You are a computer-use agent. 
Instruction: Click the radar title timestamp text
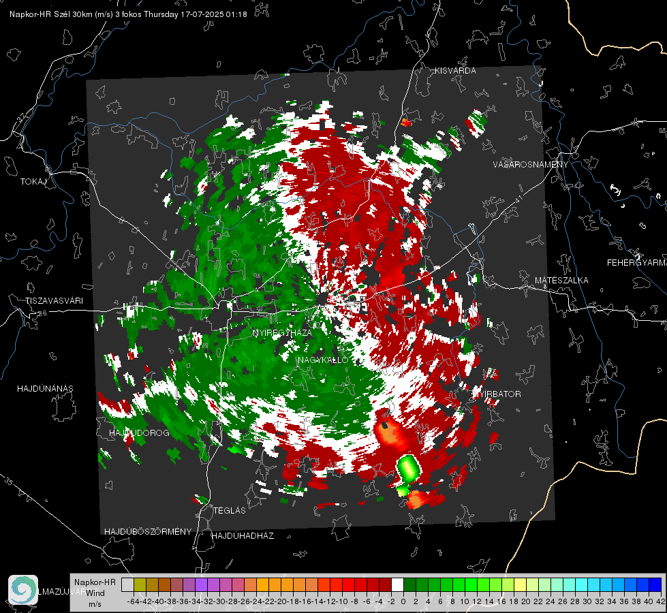point(128,14)
